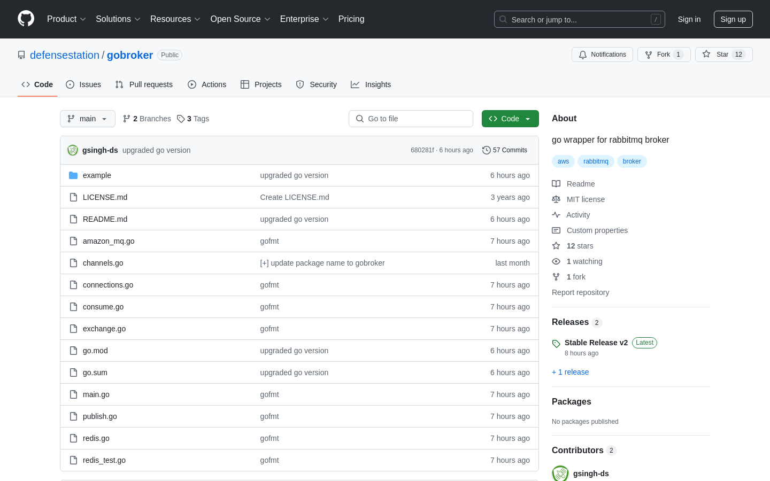Click the tag icon next to 3 Tags
Viewport: 770px width, 481px height.
(181, 119)
